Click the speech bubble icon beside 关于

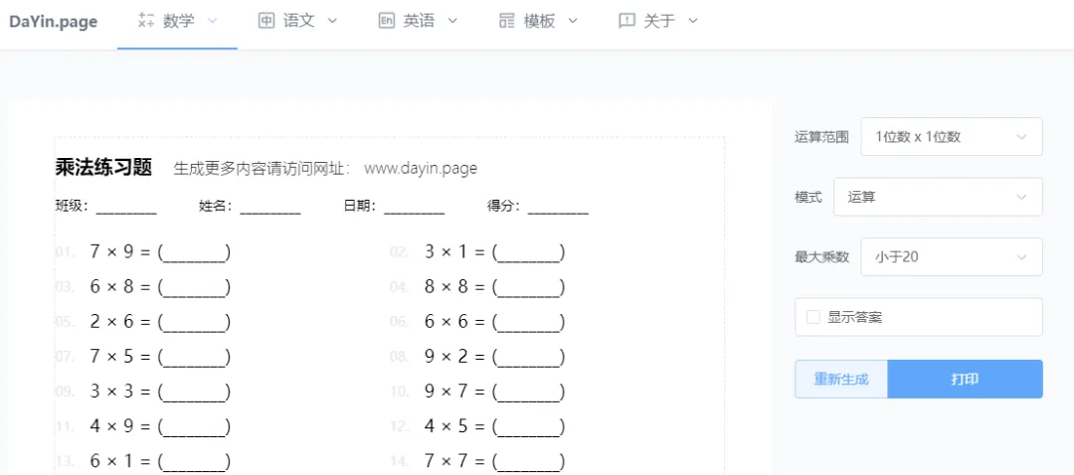[x=626, y=21]
